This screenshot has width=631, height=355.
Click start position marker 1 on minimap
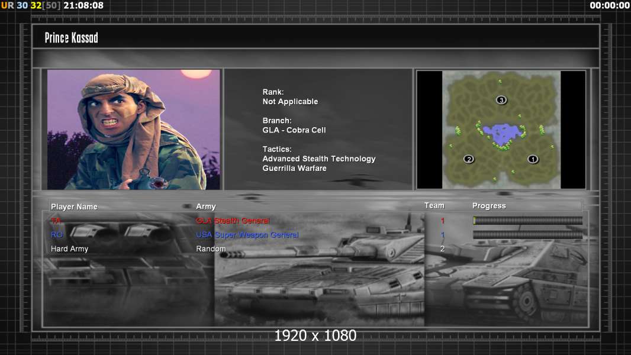(x=533, y=159)
